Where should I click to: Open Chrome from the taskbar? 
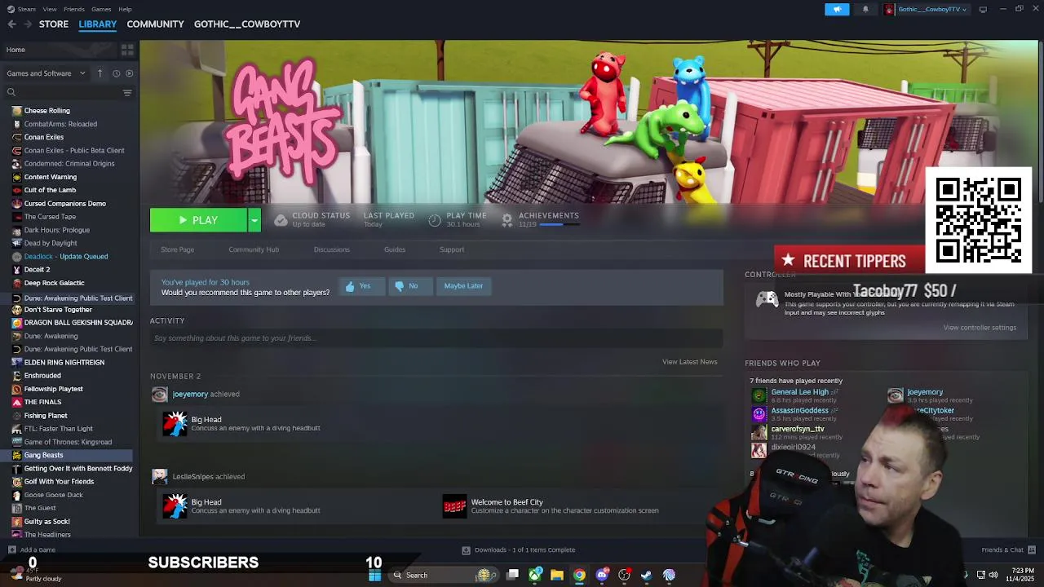(579, 575)
